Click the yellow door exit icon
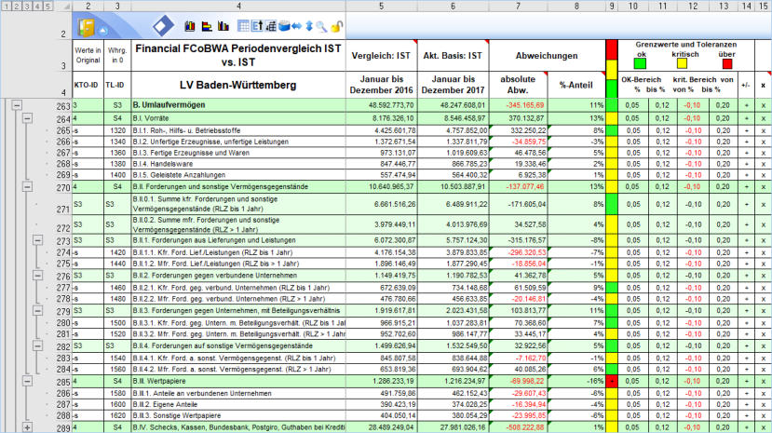Viewport: 772px width, 433px height. point(86,27)
